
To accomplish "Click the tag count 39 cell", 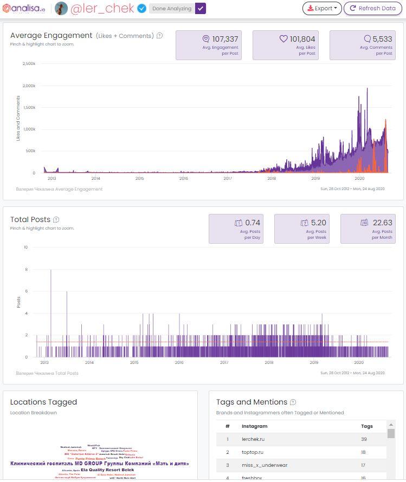I will pyautogui.click(x=364, y=439).
